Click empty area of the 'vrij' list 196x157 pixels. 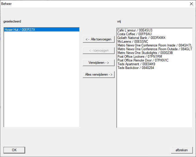[x=154, y=101]
